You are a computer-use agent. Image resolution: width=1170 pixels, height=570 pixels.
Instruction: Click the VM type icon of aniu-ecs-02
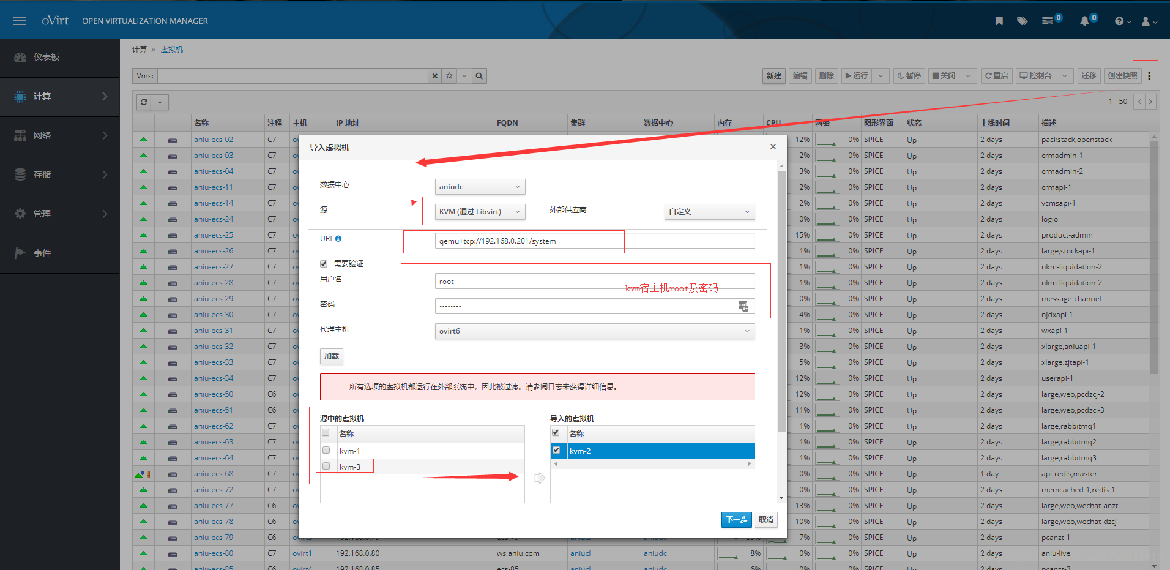[x=173, y=140]
